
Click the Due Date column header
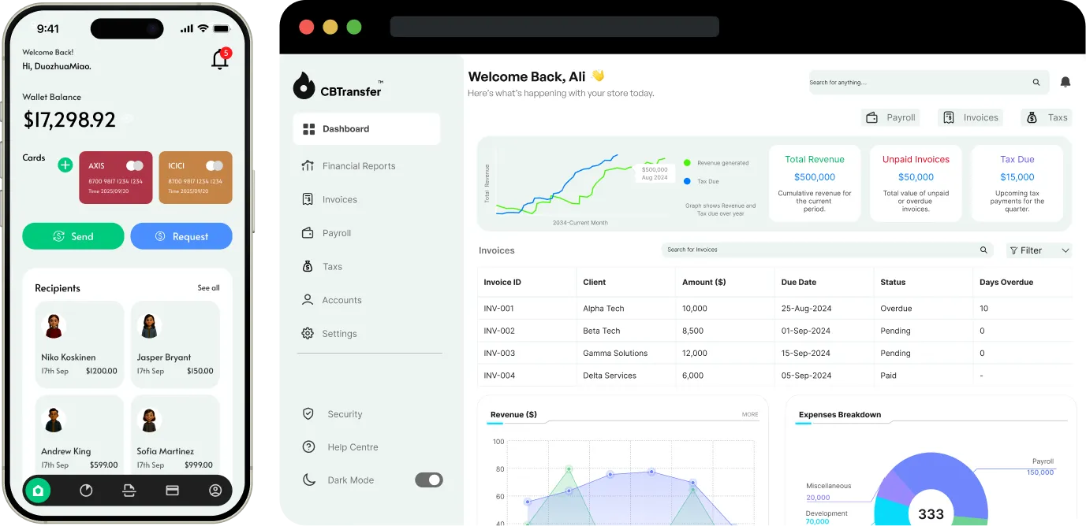[799, 282]
